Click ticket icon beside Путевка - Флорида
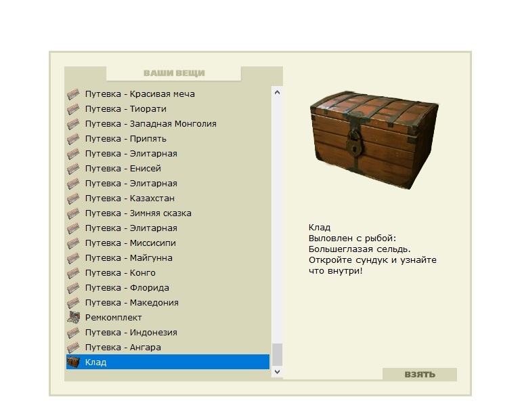520x416 pixels. click(73, 288)
